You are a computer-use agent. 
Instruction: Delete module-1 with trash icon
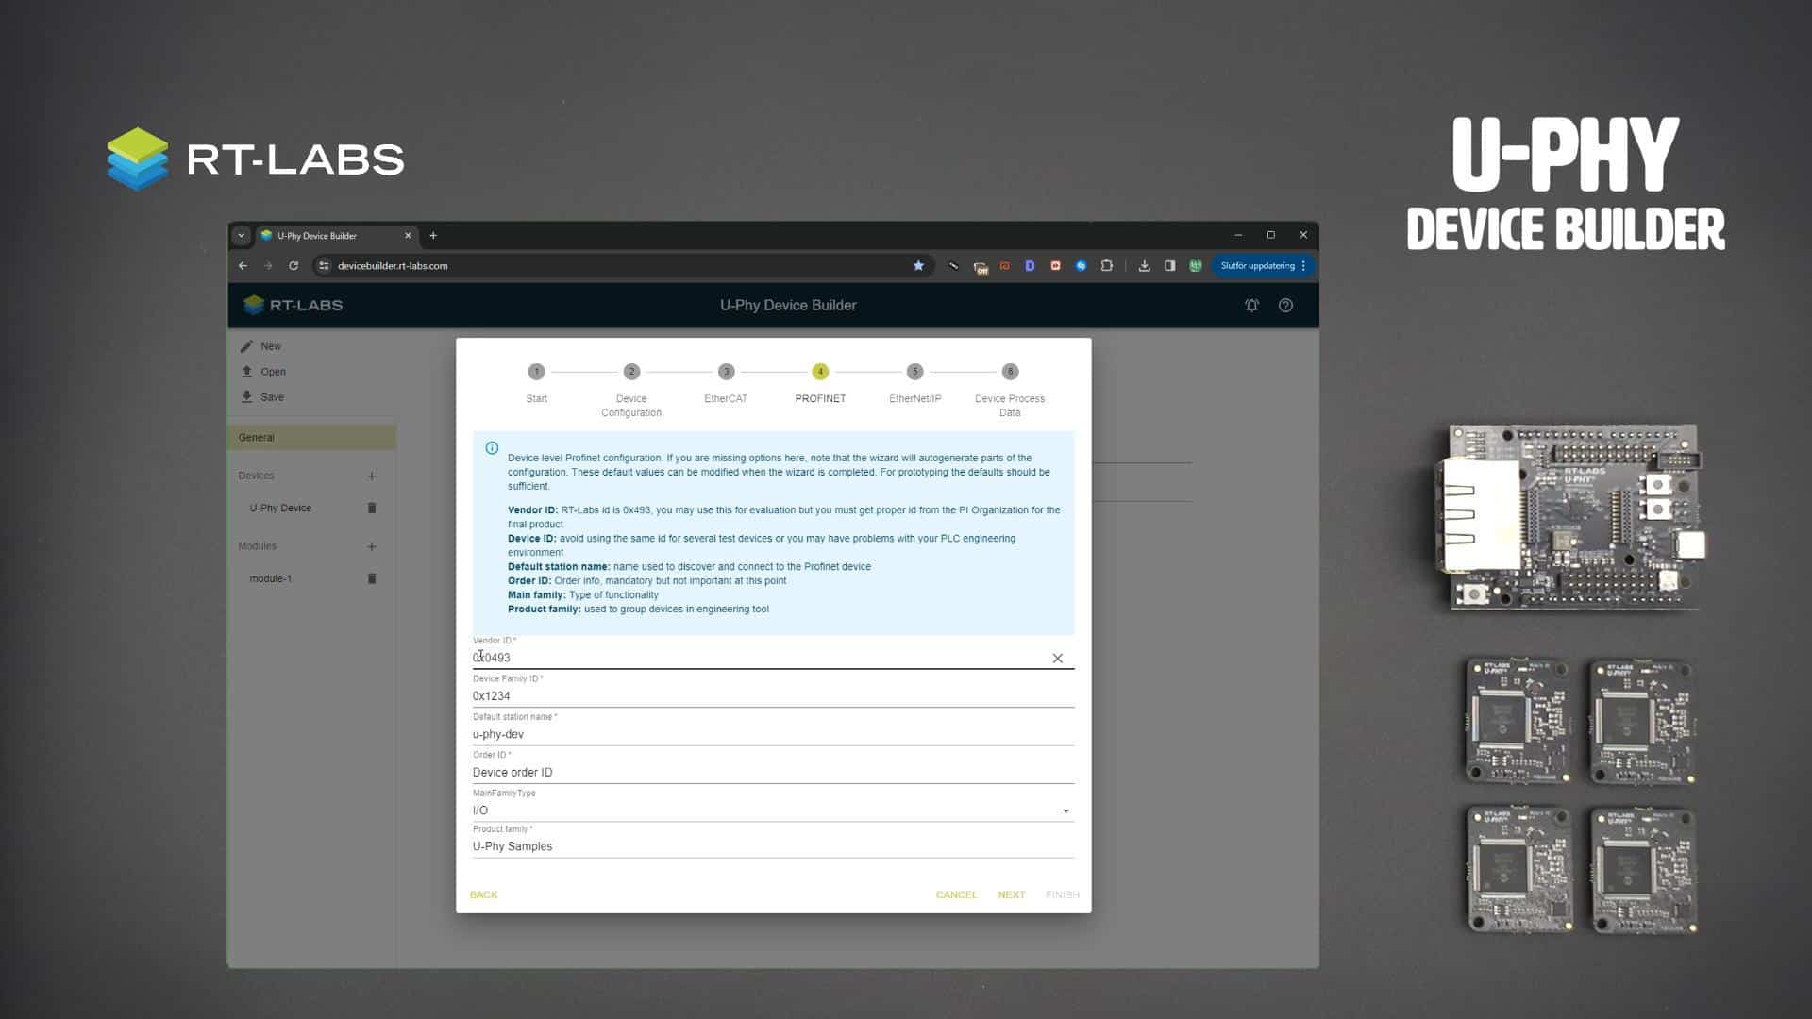pyautogui.click(x=372, y=578)
